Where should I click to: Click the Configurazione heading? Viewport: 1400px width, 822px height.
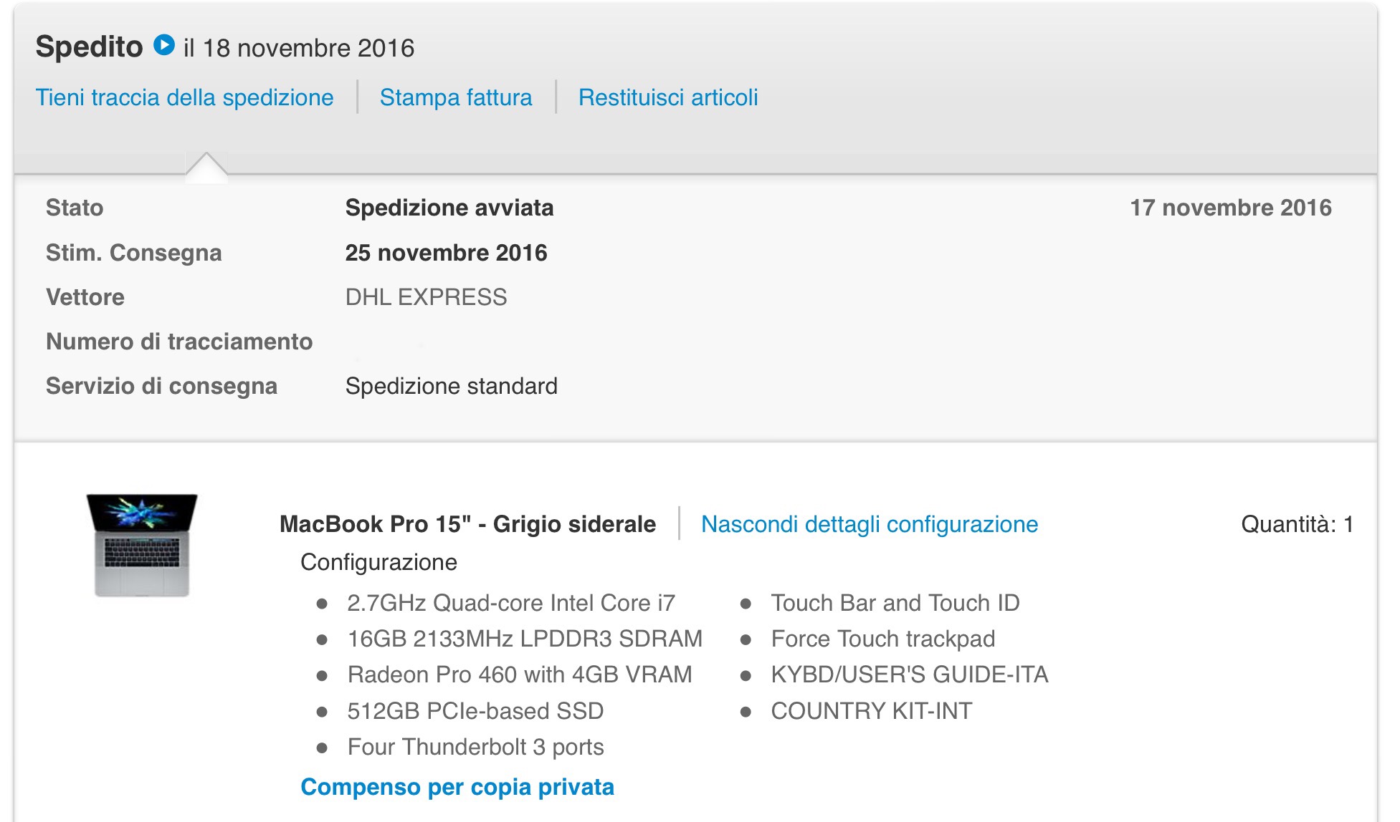[378, 562]
